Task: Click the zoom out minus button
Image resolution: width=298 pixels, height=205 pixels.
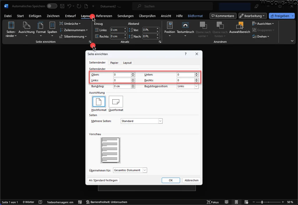Action: click(x=254, y=202)
